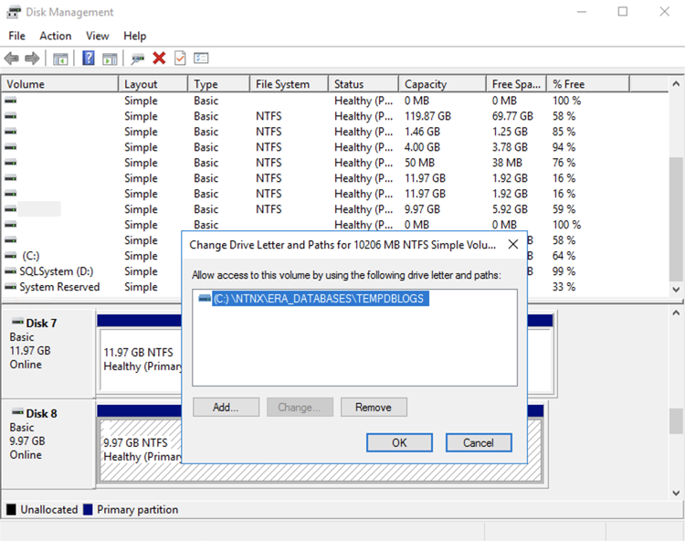Click the Remove button in dialog
The width and height of the screenshot is (685, 541).
374,408
